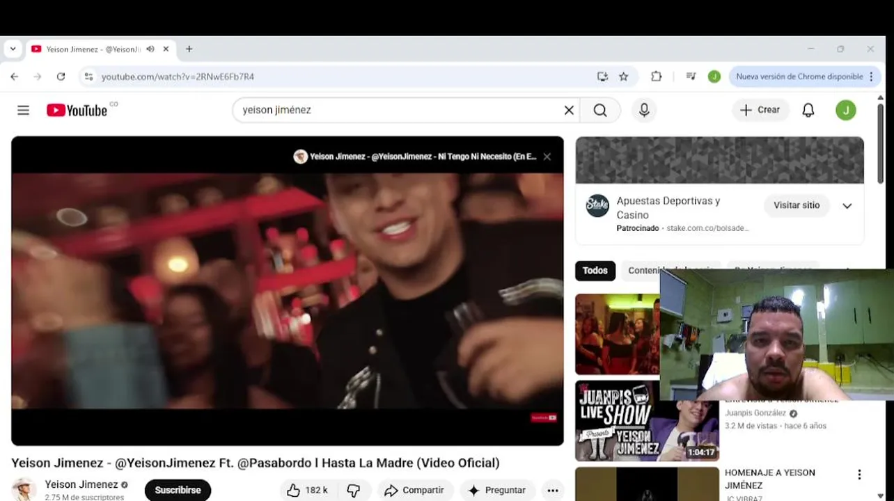Image resolution: width=894 pixels, height=501 pixels.
Task: Open the Juanpis Live Show video thumbnail
Action: coord(647,421)
